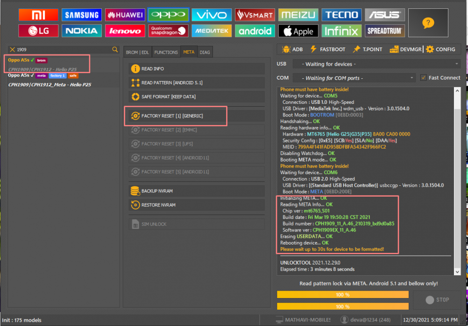Select the Oppo brand logo

tap(168, 14)
